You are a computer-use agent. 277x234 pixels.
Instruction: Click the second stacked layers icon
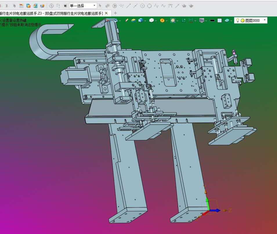pyautogui.click(x=191, y=6)
